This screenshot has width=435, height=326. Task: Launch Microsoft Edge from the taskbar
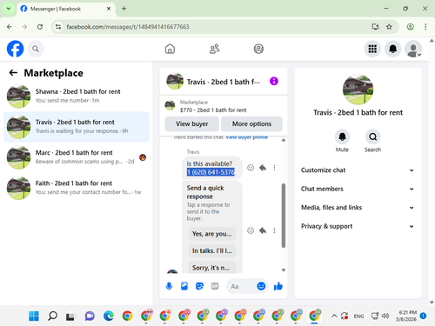(109, 316)
